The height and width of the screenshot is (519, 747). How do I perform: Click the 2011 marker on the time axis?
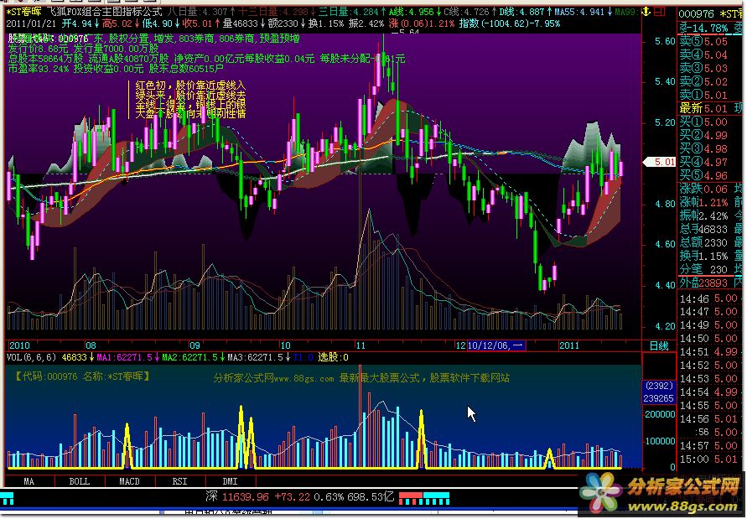569,345
